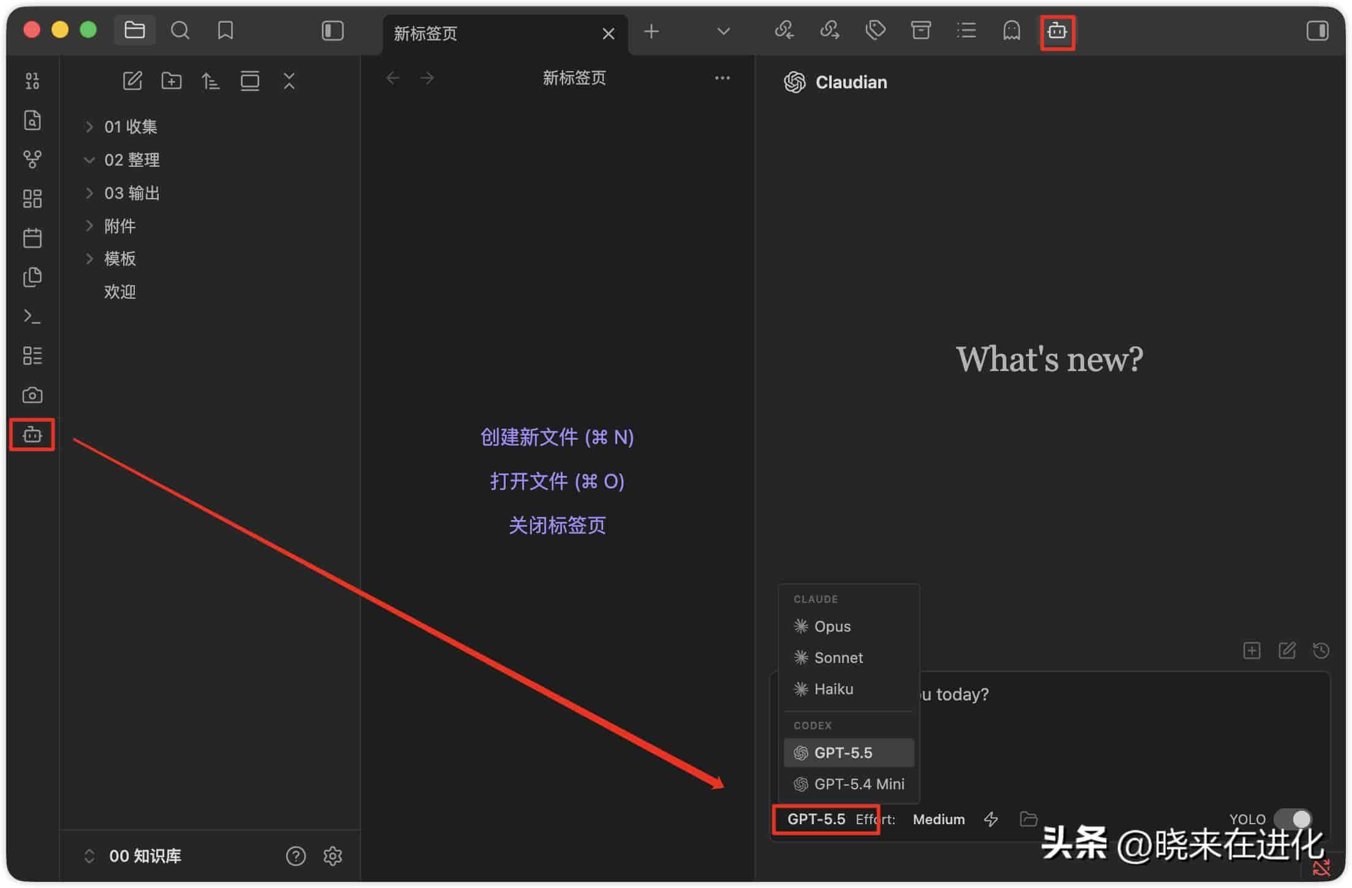Open graph view ribbon icon
The width and height of the screenshot is (1352, 888).
(32, 159)
